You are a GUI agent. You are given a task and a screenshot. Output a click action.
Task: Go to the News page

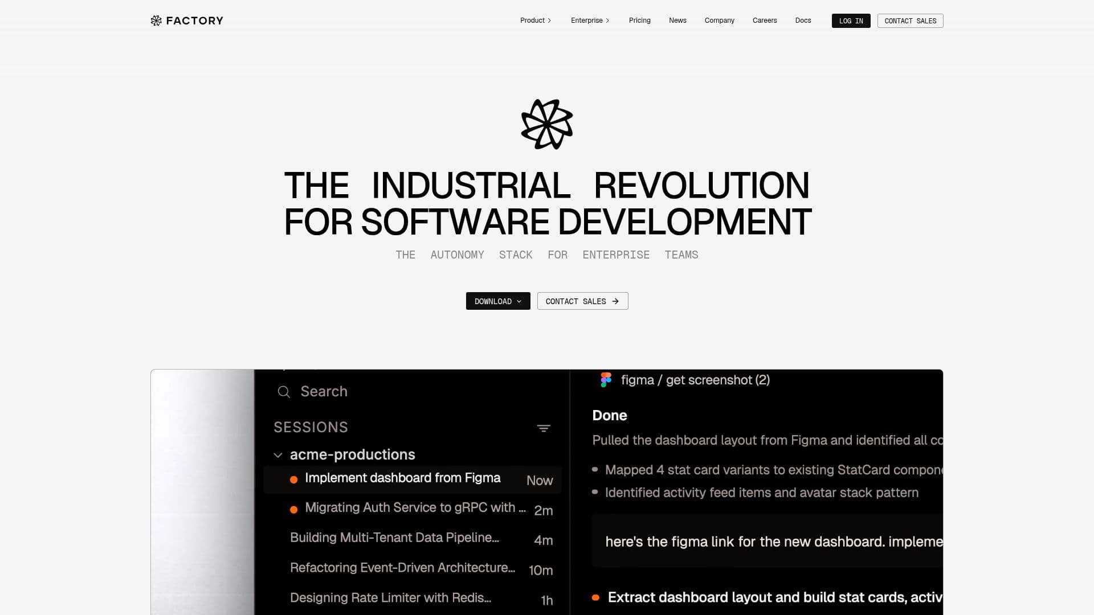[x=677, y=20]
